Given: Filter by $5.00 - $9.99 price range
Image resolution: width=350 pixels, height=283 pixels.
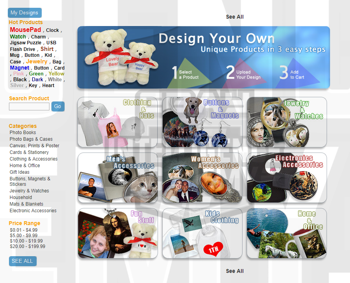Looking at the screenshot, I should click(23, 236).
